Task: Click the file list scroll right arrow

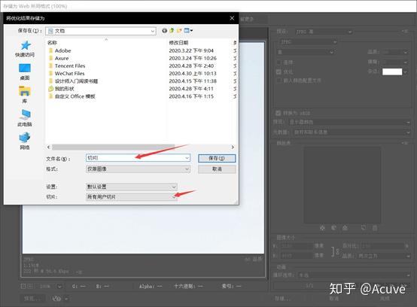Action: 233,147
